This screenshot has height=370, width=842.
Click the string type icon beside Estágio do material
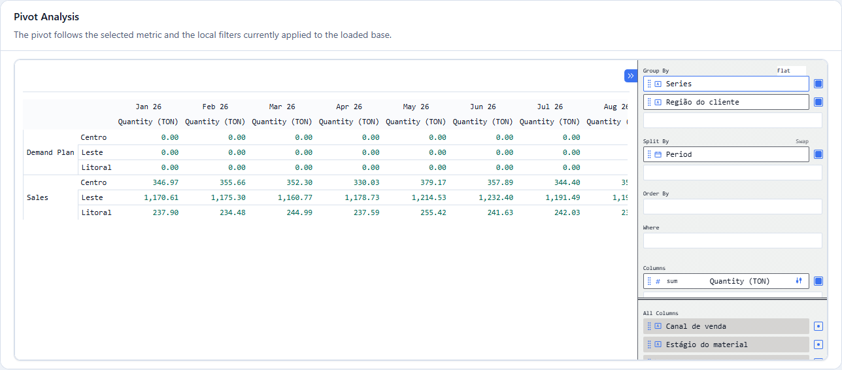pyautogui.click(x=658, y=345)
